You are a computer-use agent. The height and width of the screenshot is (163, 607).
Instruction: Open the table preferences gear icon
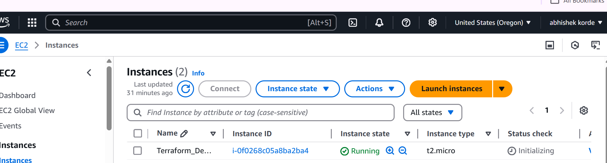click(x=584, y=110)
